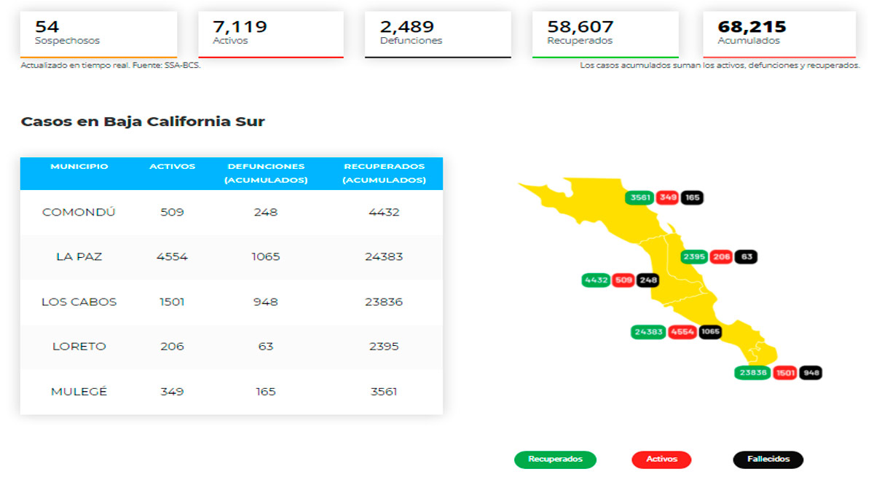Image resolution: width=874 pixels, height=485 pixels.
Task: Click green 24383 badge on the map
Action: [648, 332]
